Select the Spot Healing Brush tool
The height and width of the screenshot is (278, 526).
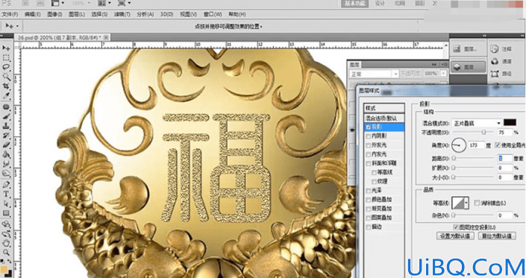pyautogui.click(x=6, y=107)
